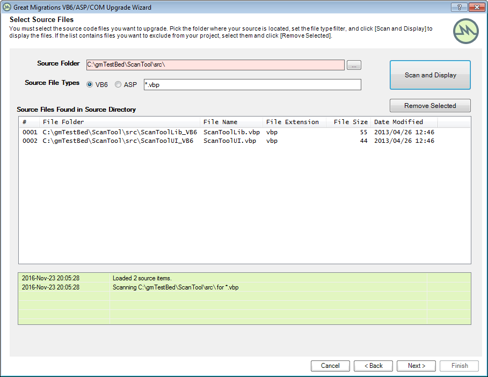
Task: Click the Source Folder path field
Action: coord(215,65)
